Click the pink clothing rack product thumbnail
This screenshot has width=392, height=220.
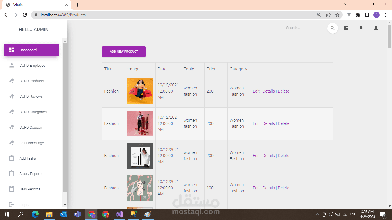tap(140, 123)
